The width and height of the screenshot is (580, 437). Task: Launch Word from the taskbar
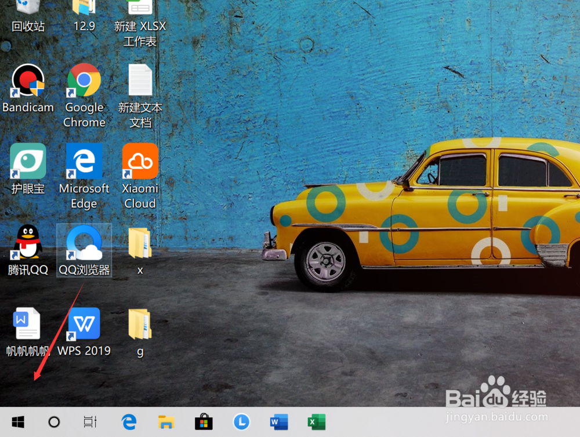click(278, 422)
